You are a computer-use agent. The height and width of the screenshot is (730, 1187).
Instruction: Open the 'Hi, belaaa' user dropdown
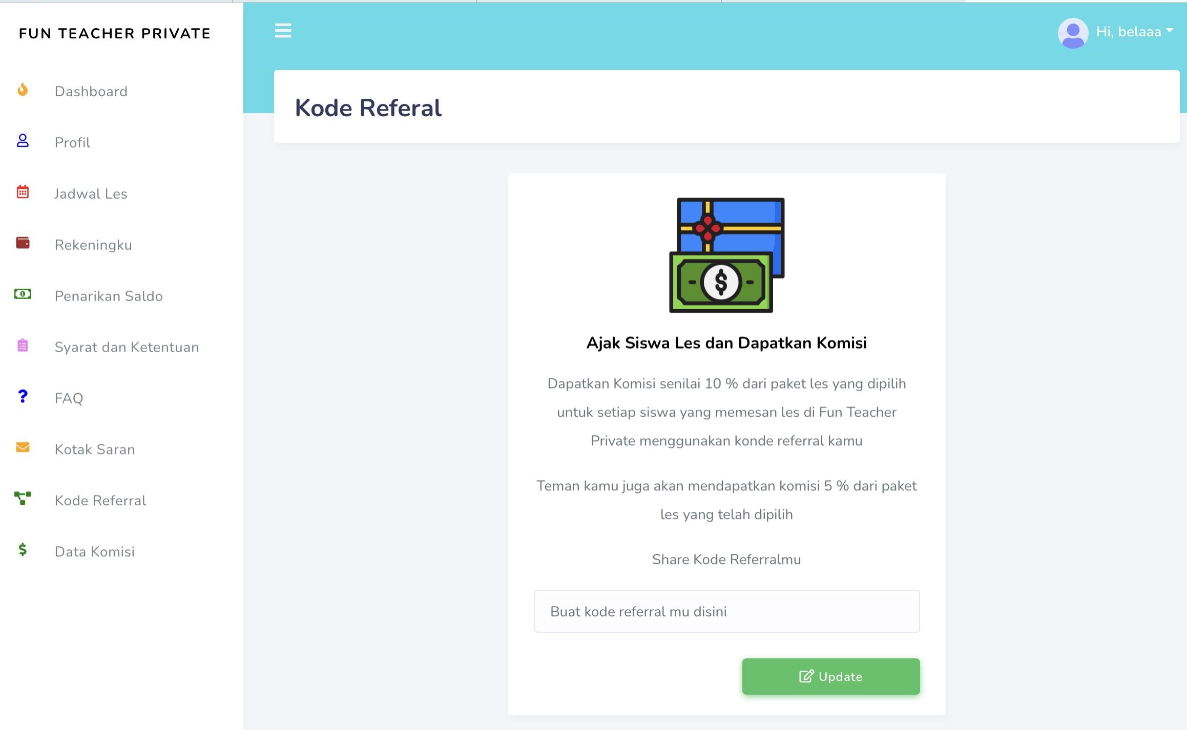coord(1134,32)
